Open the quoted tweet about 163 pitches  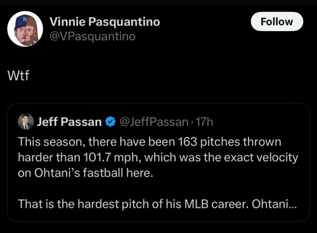pos(158,162)
